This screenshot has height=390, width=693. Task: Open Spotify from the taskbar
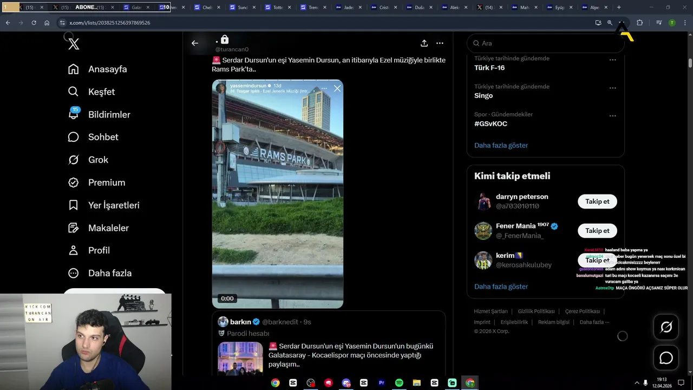[x=399, y=382]
